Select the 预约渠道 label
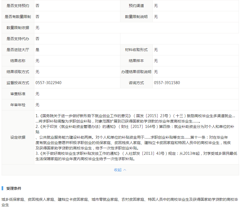This screenshot has width=248, height=219. 136,6
